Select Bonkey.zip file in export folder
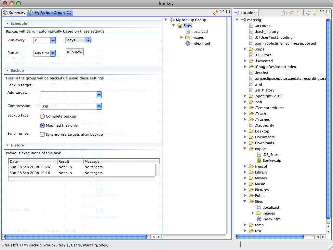This screenshot has width=333, height=250. tap(272, 160)
